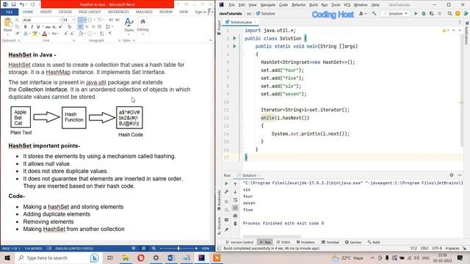Open Font dialog launcher in Word
Viewport: 470px width, 264px height.
[x=74, y=40]
